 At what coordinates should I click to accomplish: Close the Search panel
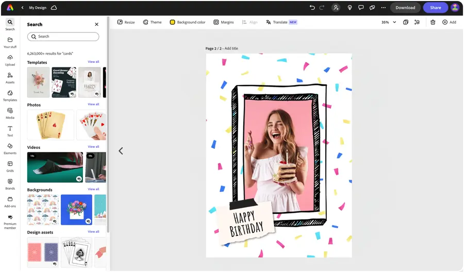coord(96,24)
